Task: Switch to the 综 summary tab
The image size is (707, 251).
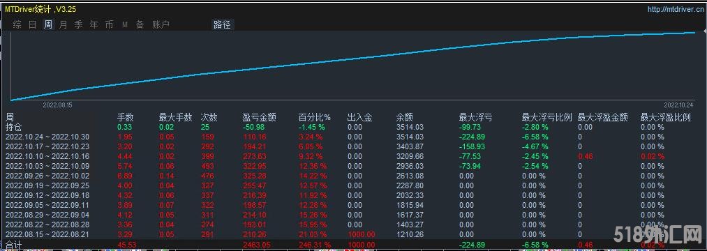Action: [17, 25]
